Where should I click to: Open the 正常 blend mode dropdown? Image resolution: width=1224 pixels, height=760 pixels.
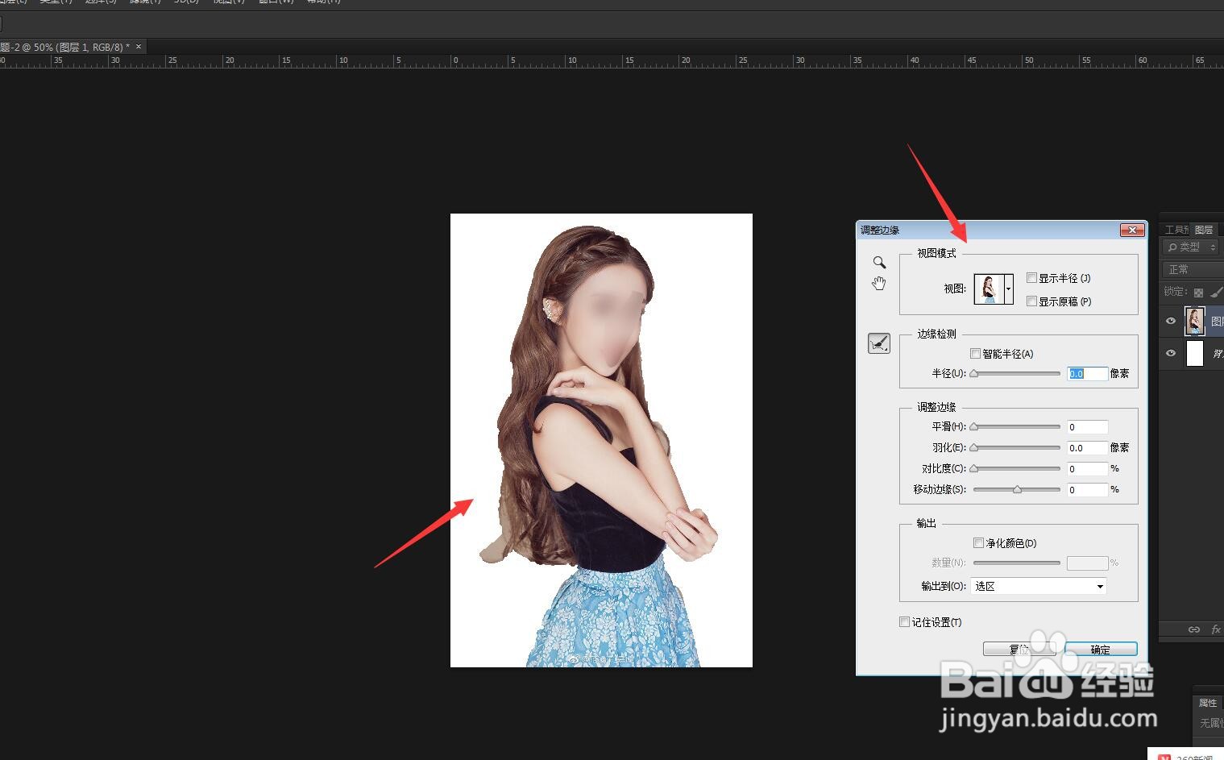click(x=1193, y=269)
